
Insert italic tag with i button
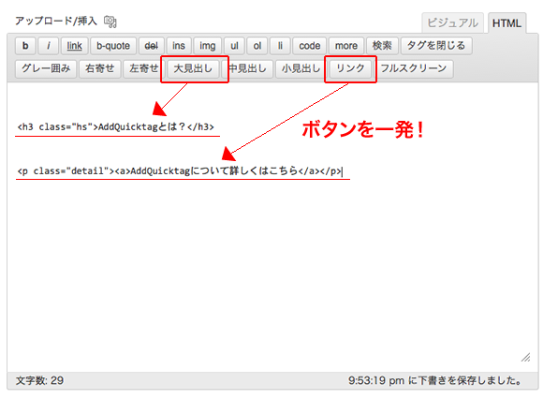[48, 46]
